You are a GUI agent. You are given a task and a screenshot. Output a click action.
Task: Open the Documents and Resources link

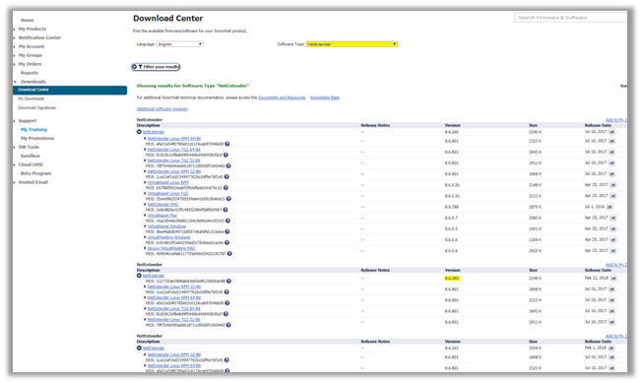282,97
